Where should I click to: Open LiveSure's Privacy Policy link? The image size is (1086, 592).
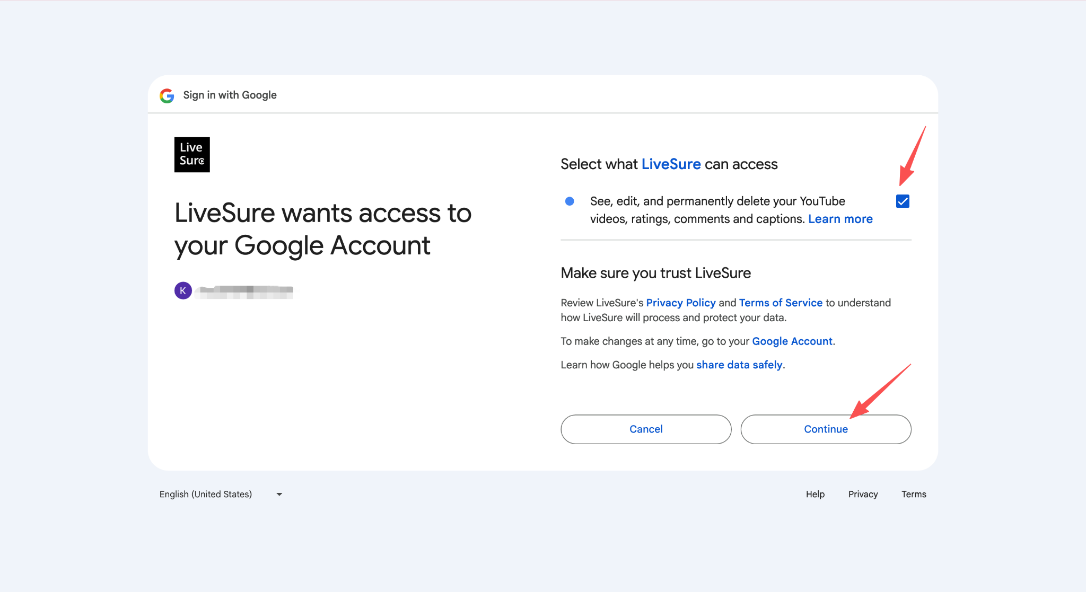click(x=680, y=303)
